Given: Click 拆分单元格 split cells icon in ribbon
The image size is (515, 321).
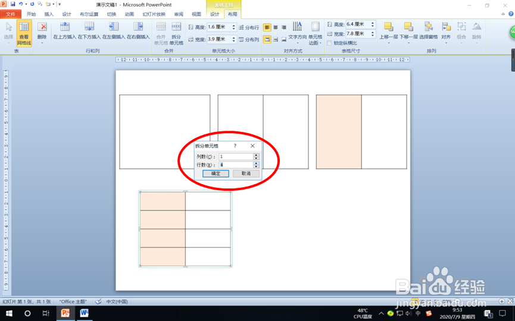Looking at the screenshot, I should point(176,33).
